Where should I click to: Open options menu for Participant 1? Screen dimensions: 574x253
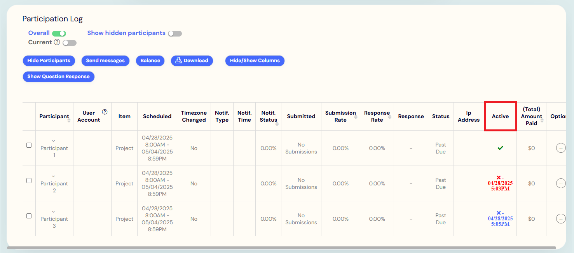tap(561, 148)
